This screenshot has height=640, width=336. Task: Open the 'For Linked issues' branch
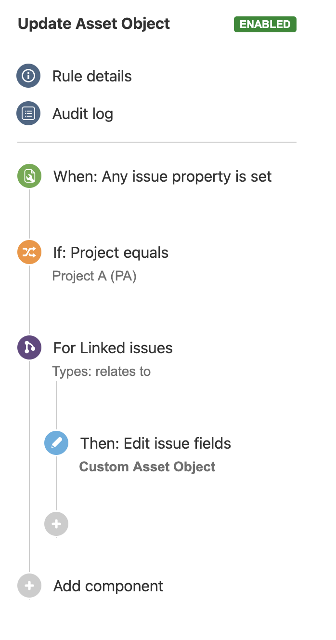(113, 348)
